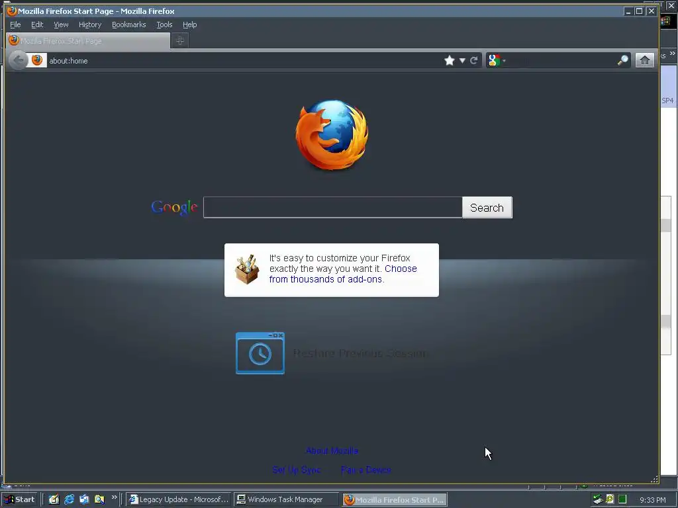Open the Bookmarks menu

click(x=129, y=24)
